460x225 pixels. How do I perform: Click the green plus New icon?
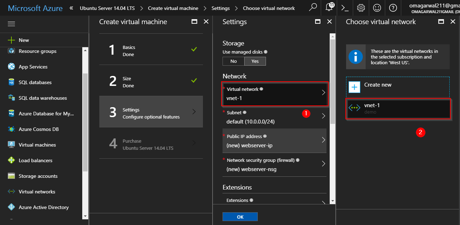point(11,40)
